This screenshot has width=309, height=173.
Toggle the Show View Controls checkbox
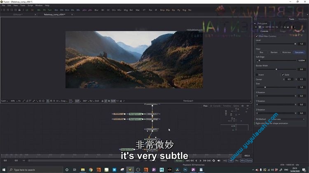(x=257, y=36)
